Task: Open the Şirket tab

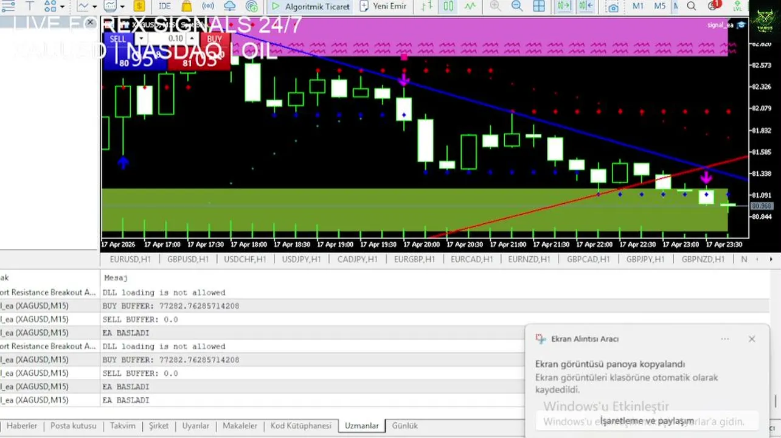Action: coord(159,426)
